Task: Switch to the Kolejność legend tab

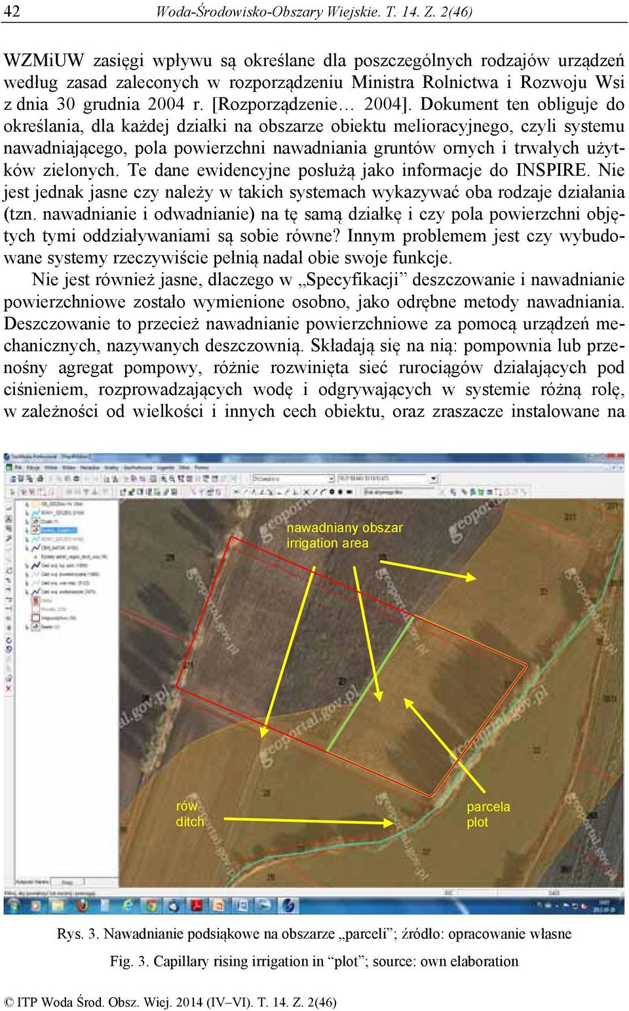Action: point(32,882)
